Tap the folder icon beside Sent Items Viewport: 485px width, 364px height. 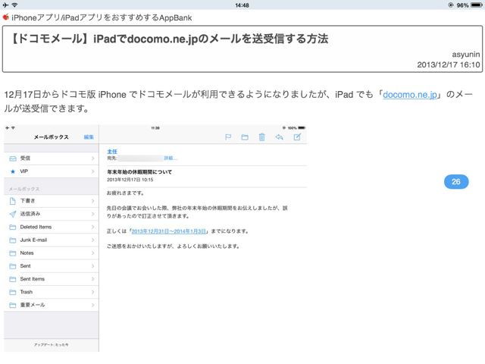point(13,279)
